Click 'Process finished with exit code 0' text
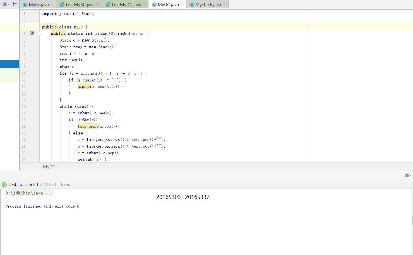 (42, 206)
